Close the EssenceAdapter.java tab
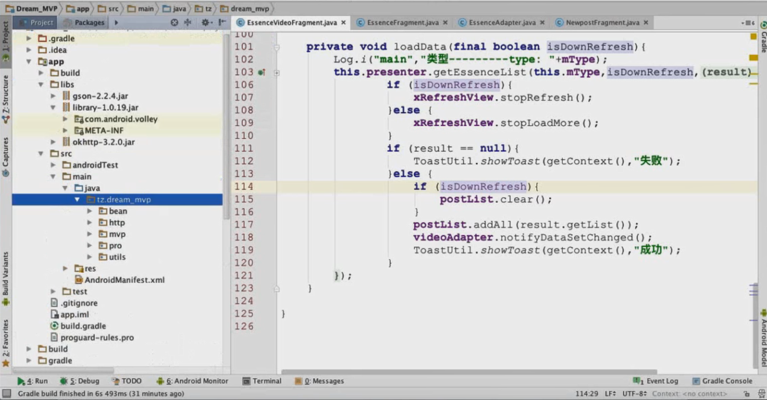This screenshot has height=400, width=767. (x=542, y=23)
